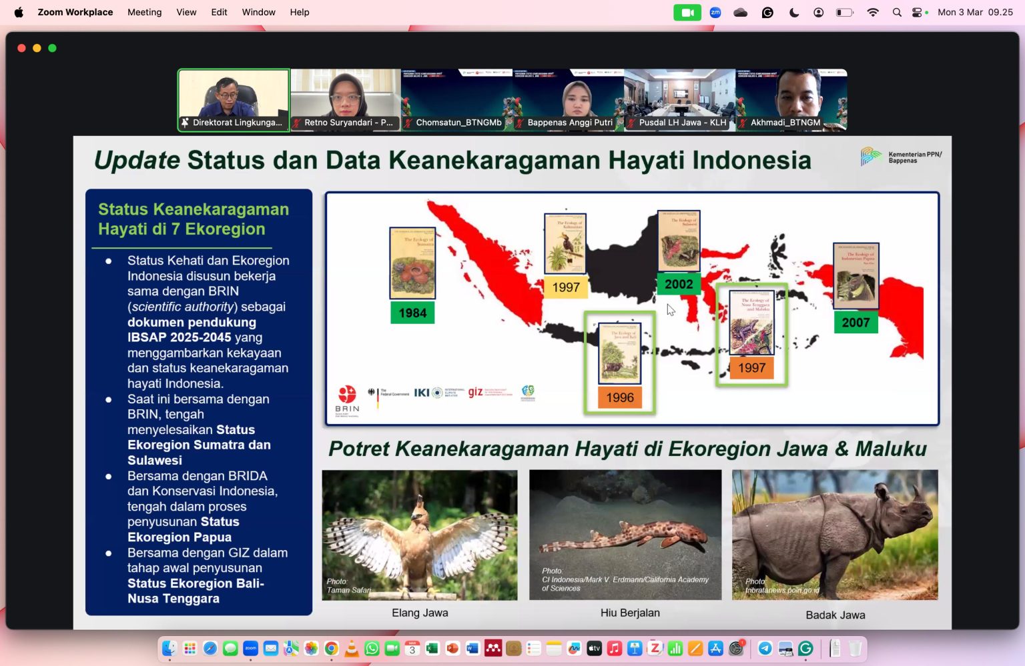The image size is (1025, 666).
Task: Click the Grammarly icon in menu bar
Action: tap(767, 12)
